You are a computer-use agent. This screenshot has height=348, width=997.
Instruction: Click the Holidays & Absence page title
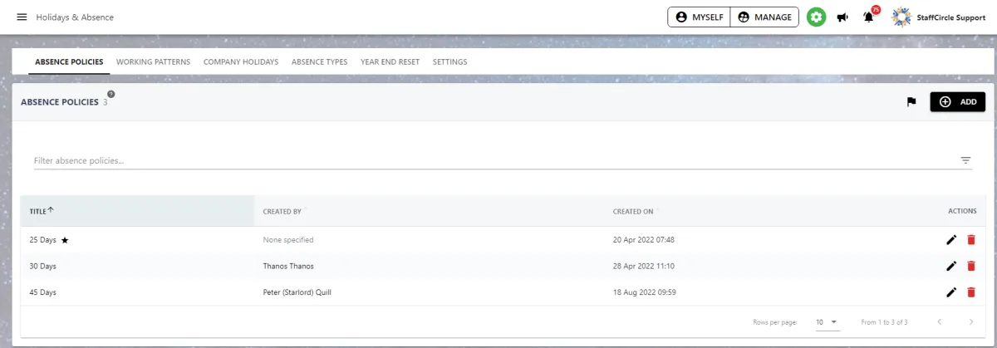(x=75, y=17)
